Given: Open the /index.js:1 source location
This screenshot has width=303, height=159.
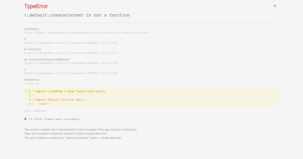Looking at the screenshot, I should 33,84.
